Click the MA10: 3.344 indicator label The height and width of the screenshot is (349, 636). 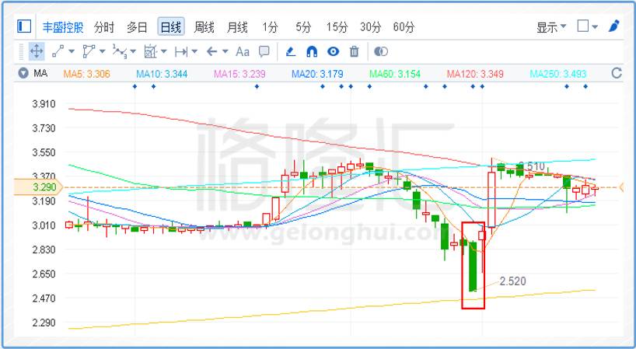point(162,74)
